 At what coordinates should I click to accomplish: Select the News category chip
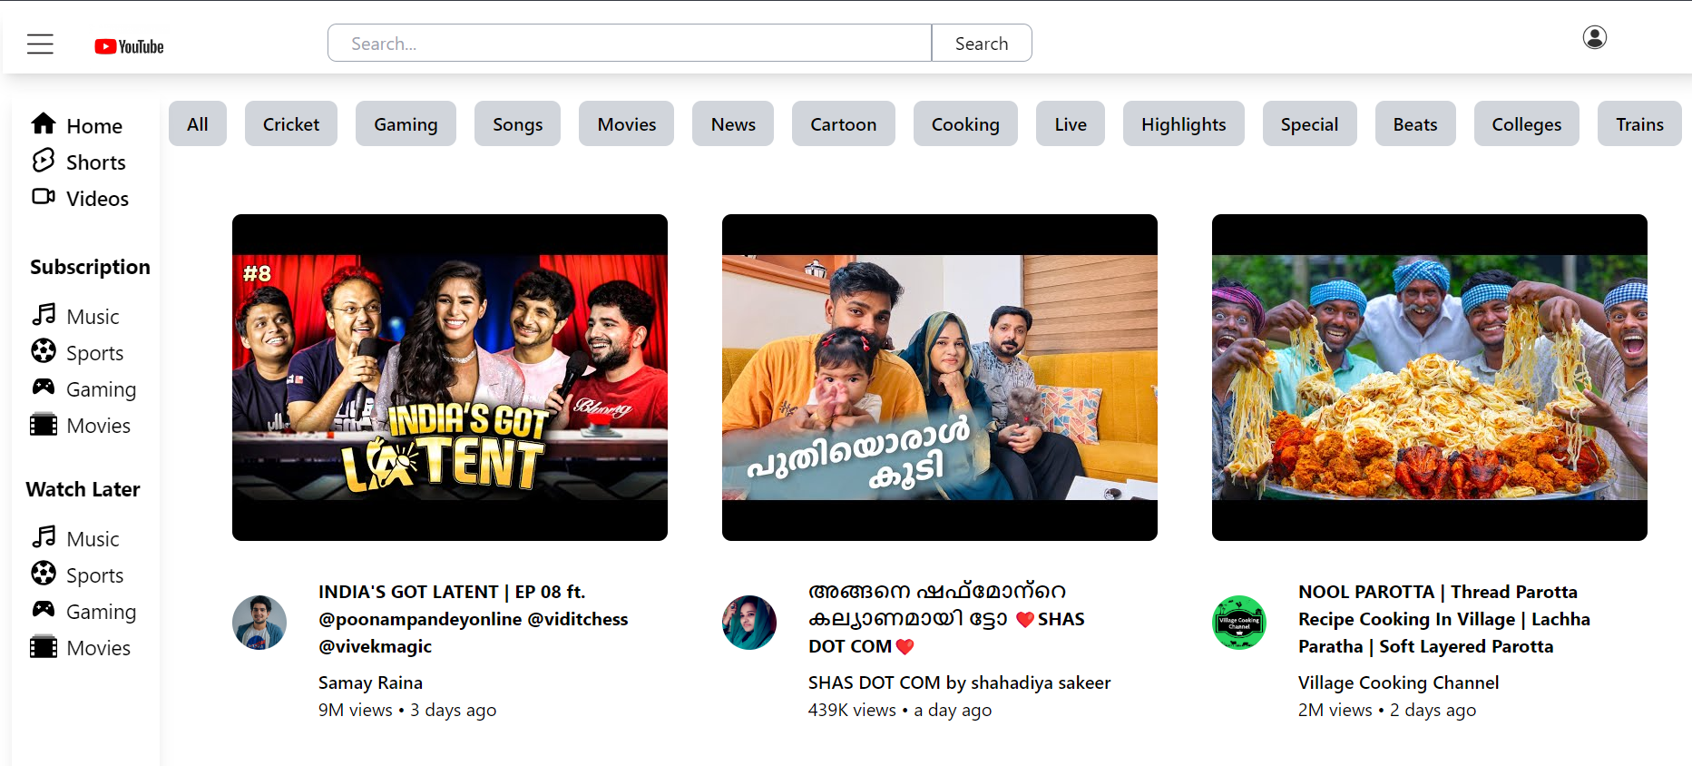pos(733,123)
